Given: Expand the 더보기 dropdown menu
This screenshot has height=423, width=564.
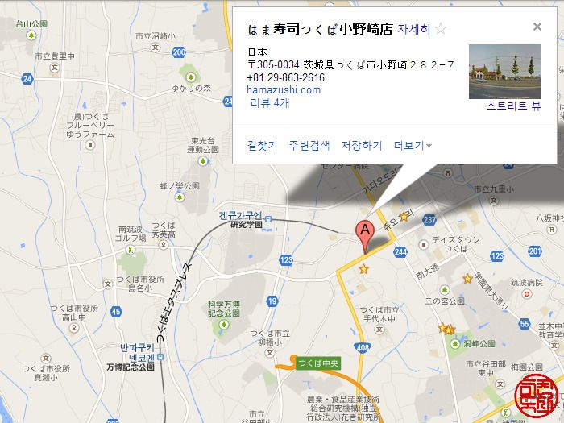Looking at the screenshot, I should [x=413, y=145].
